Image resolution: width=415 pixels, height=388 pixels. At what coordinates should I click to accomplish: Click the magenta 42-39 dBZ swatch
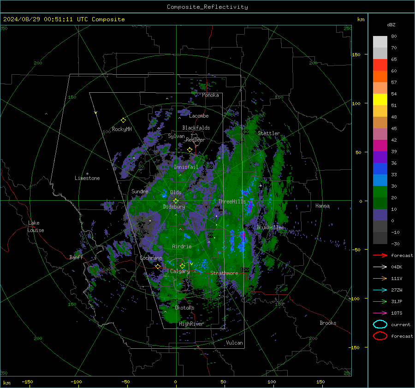tap(380, 146)
